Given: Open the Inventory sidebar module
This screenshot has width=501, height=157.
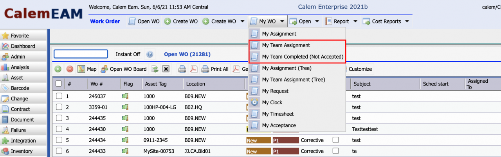Looking at the screenshot, I should coord(23,151).
